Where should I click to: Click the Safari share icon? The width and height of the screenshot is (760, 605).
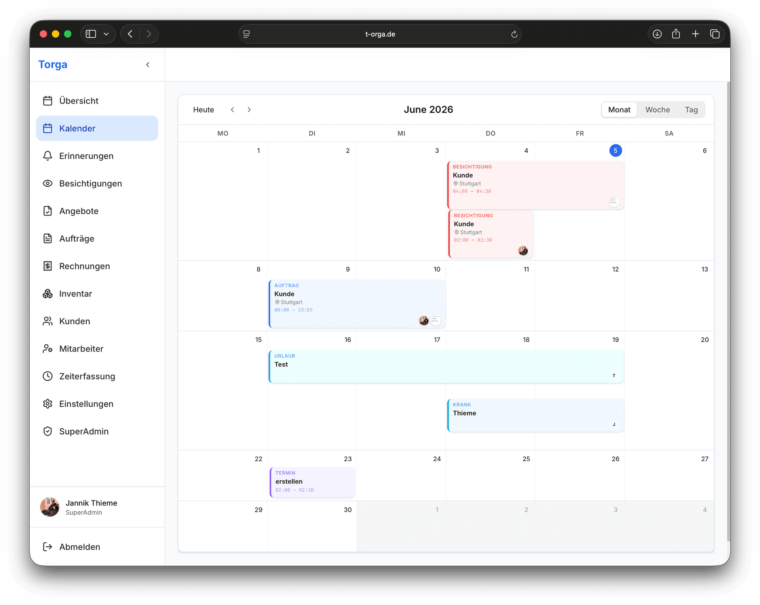pyautogui.click(x=676, y=34)
